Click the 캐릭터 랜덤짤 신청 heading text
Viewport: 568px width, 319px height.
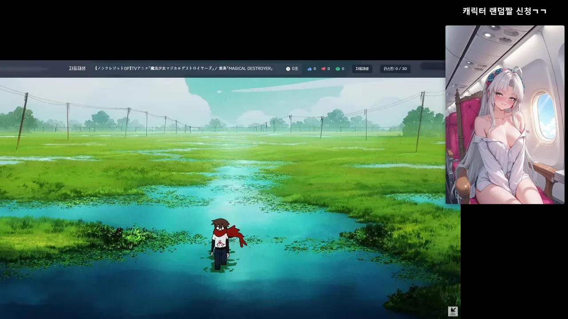click(x=504, y=11)
